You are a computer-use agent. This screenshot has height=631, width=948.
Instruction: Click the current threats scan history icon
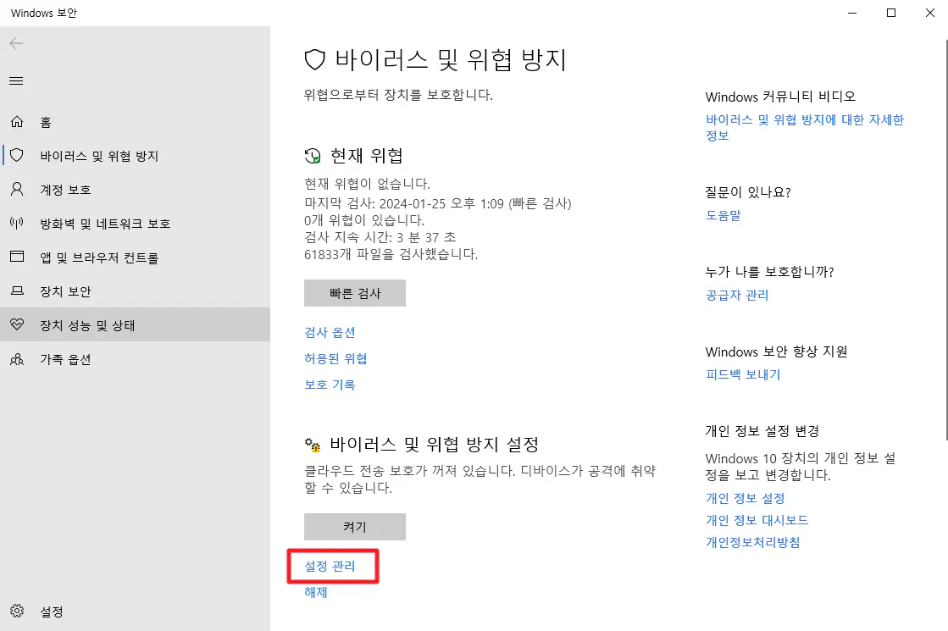313,156
